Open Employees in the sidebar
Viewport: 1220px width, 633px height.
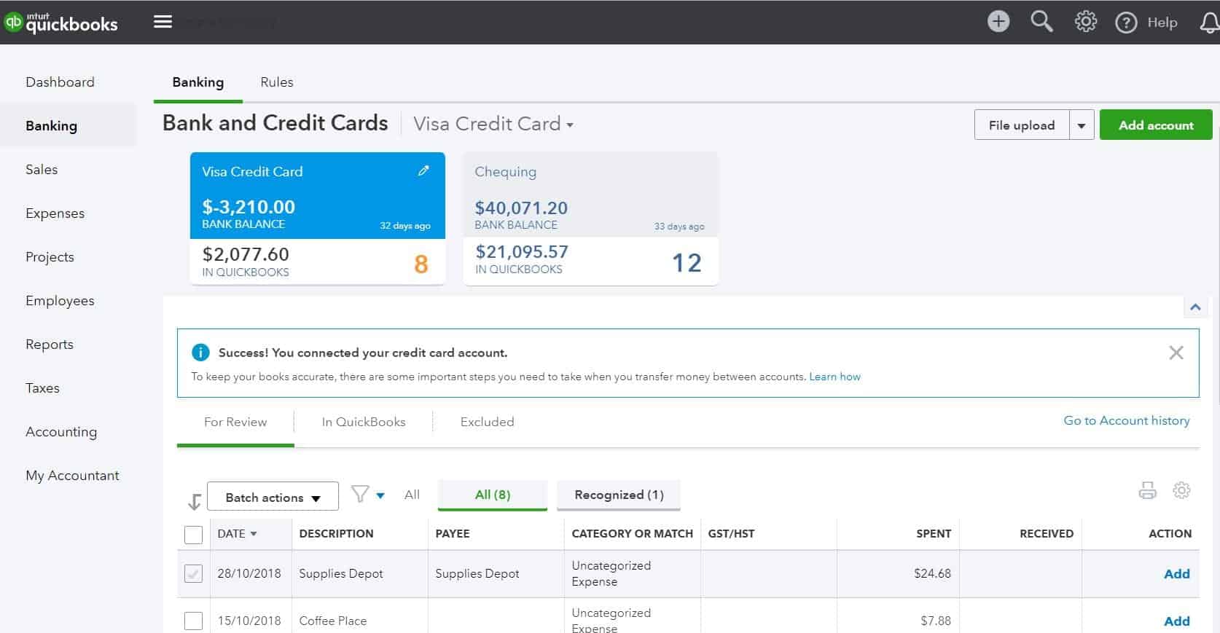[x=60, y=301]
